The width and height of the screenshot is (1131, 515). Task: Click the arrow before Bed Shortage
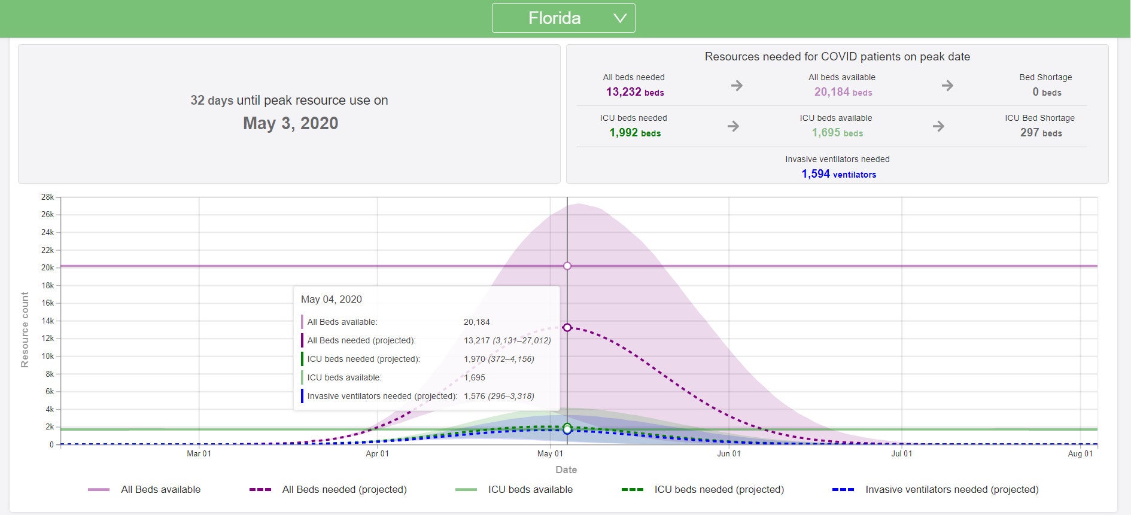947,86
